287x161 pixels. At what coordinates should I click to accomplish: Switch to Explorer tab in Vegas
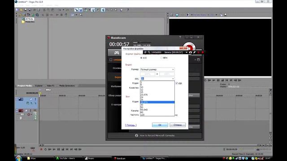click(39, 85)
